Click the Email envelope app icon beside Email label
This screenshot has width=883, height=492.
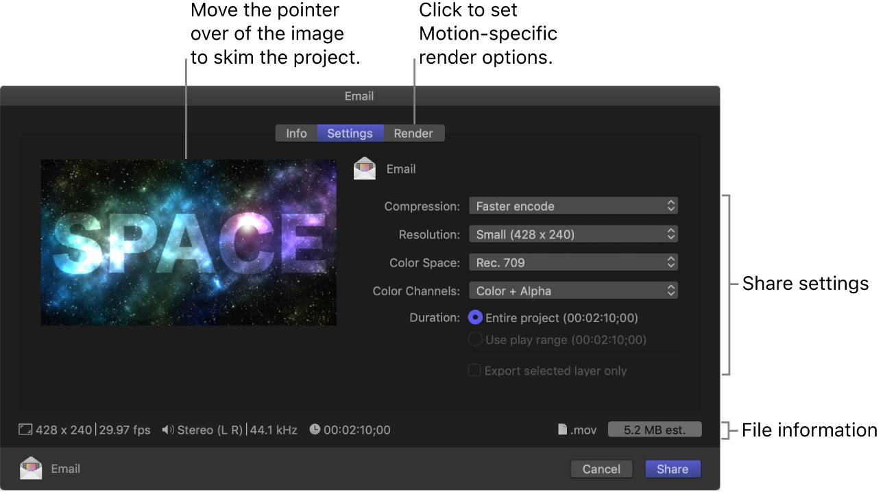(364, 169)
